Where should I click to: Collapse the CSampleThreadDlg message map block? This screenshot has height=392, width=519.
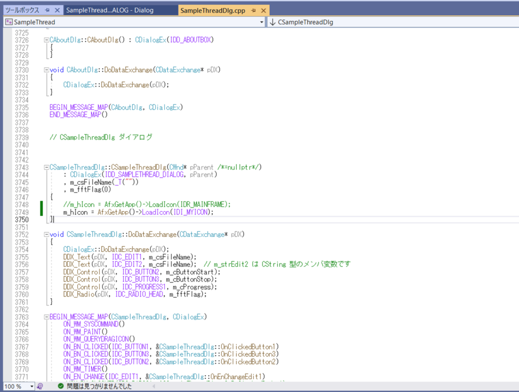click(x=46, y=317)
